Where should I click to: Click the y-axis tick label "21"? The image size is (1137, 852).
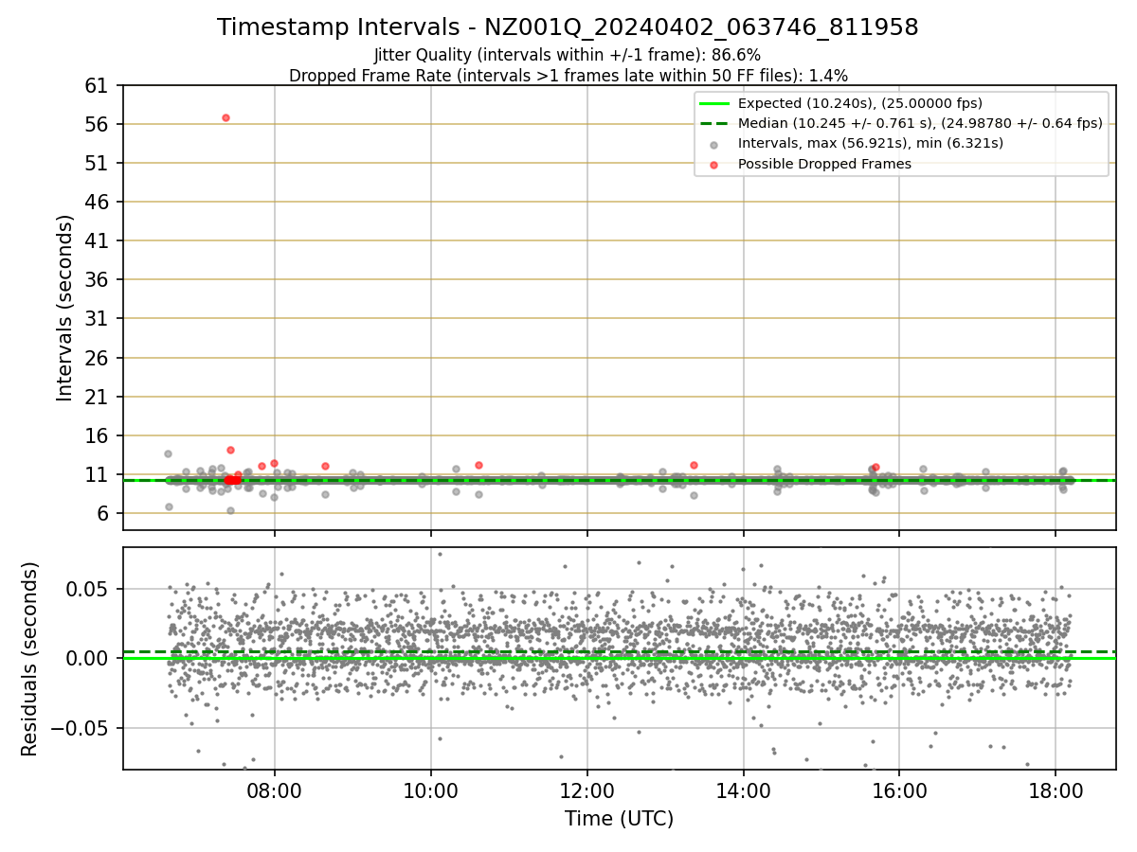point(98,397)
